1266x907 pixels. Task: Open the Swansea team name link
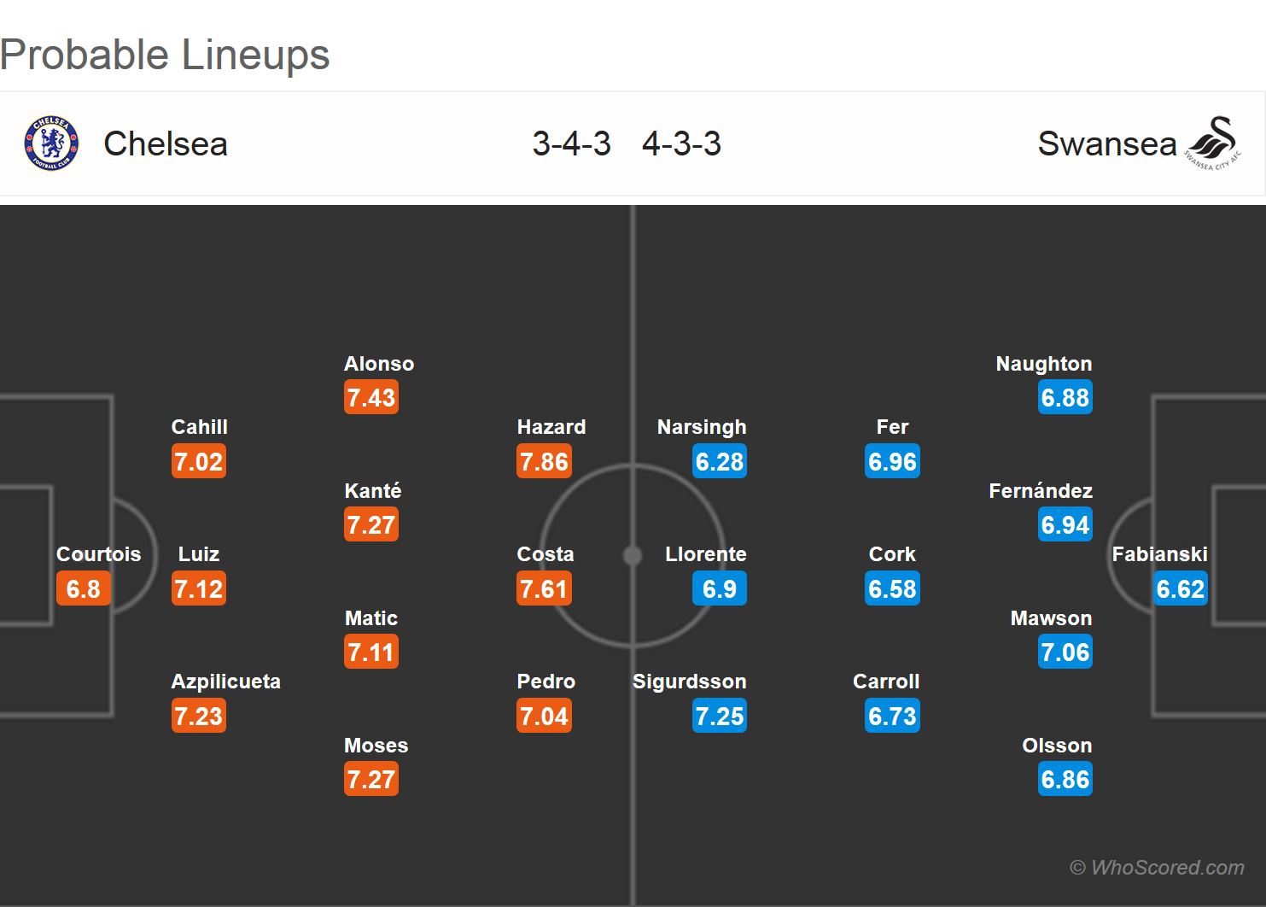[x=1106, y=143]
